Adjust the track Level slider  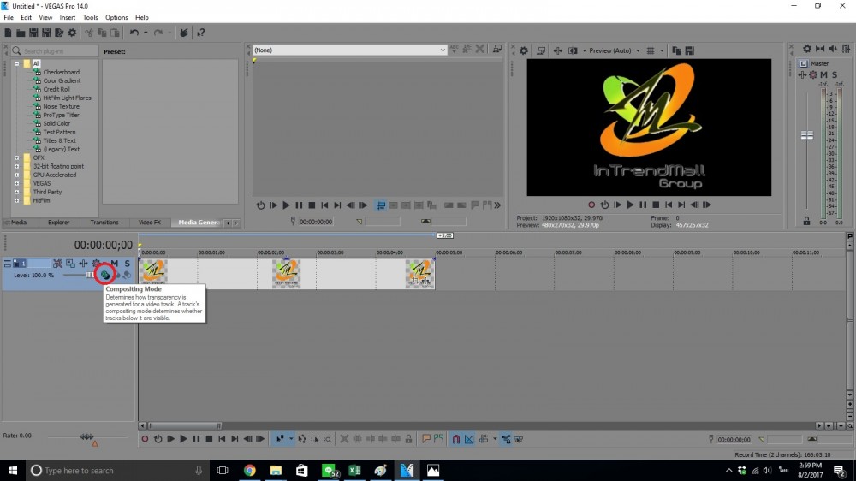click(90, 275)
